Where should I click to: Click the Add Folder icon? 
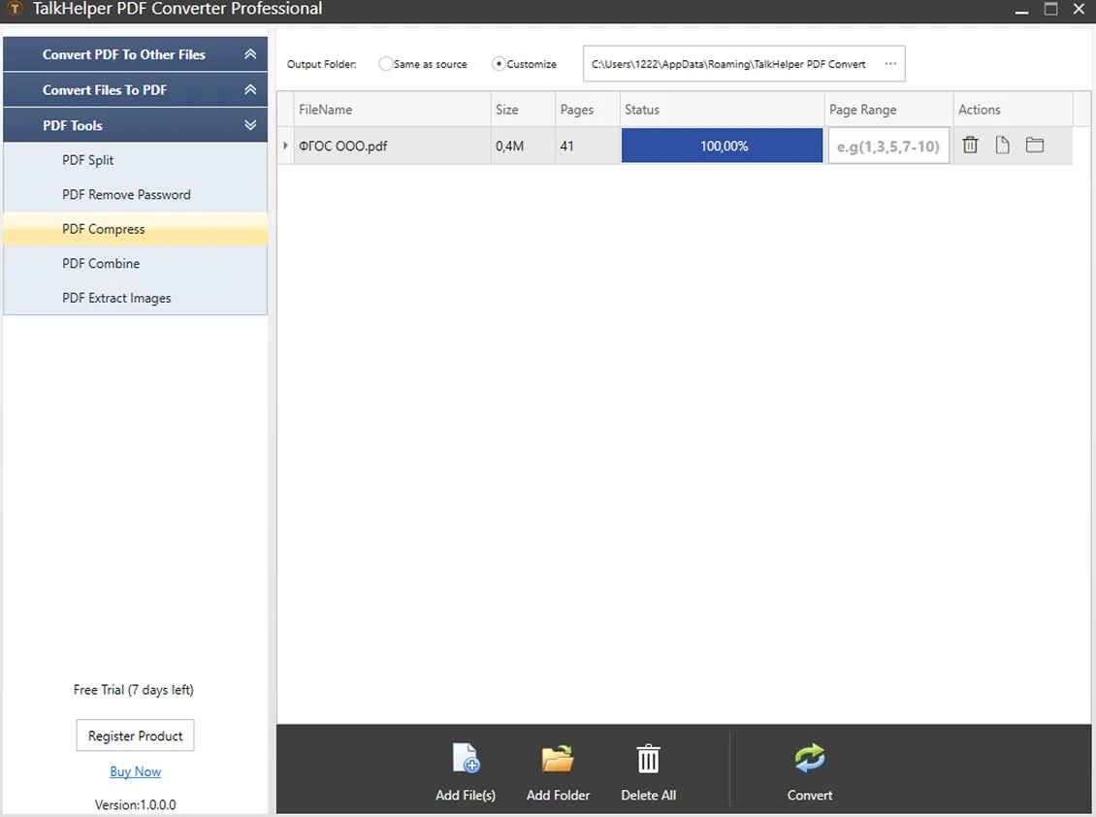557,758
